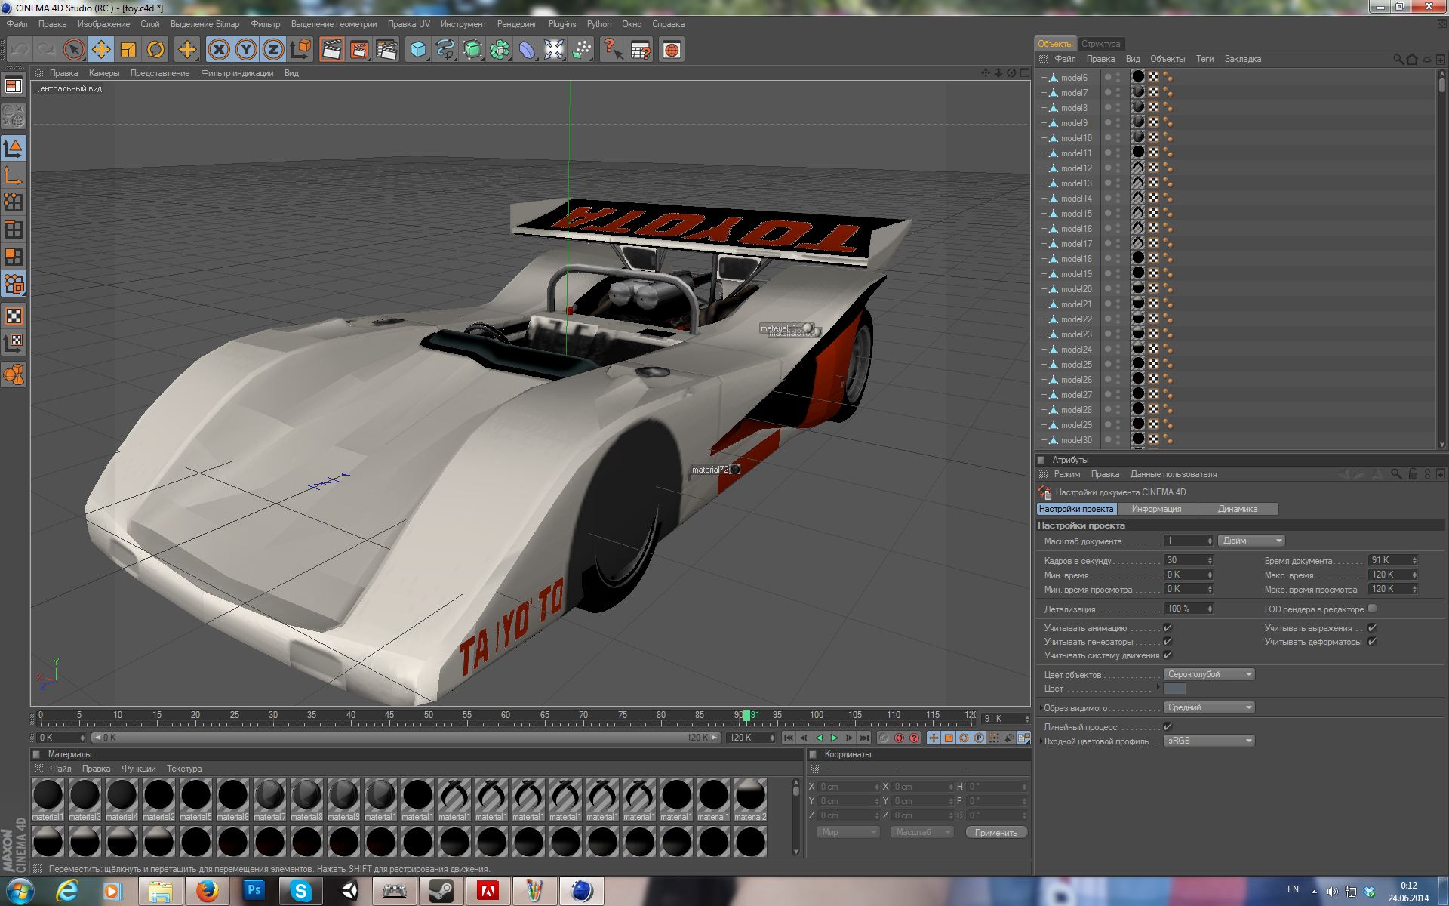1449x906 pixels.
Task: Click the search icon in Objects panel
Action: pos(1398,59)
